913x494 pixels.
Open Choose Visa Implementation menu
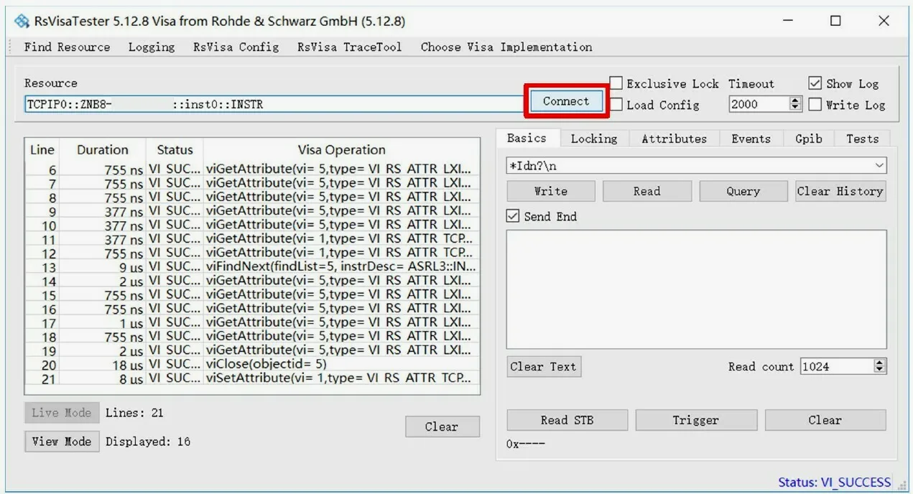[506, 47]
